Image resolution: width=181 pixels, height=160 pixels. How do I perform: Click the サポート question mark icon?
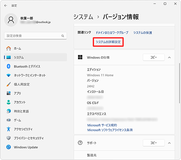coord(80,143)
